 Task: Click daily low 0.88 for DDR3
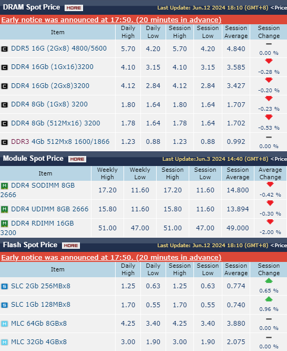(x=153, y=142)
